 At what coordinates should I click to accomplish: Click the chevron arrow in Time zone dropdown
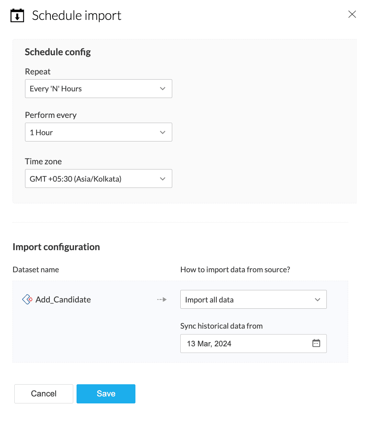pyautogui.click(x=163, y=179)
